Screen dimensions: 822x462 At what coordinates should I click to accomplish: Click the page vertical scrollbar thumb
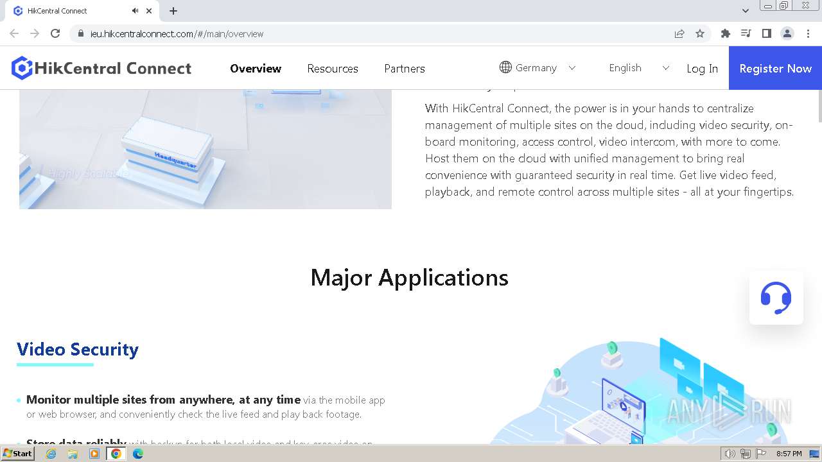click(x=819, y=106)
